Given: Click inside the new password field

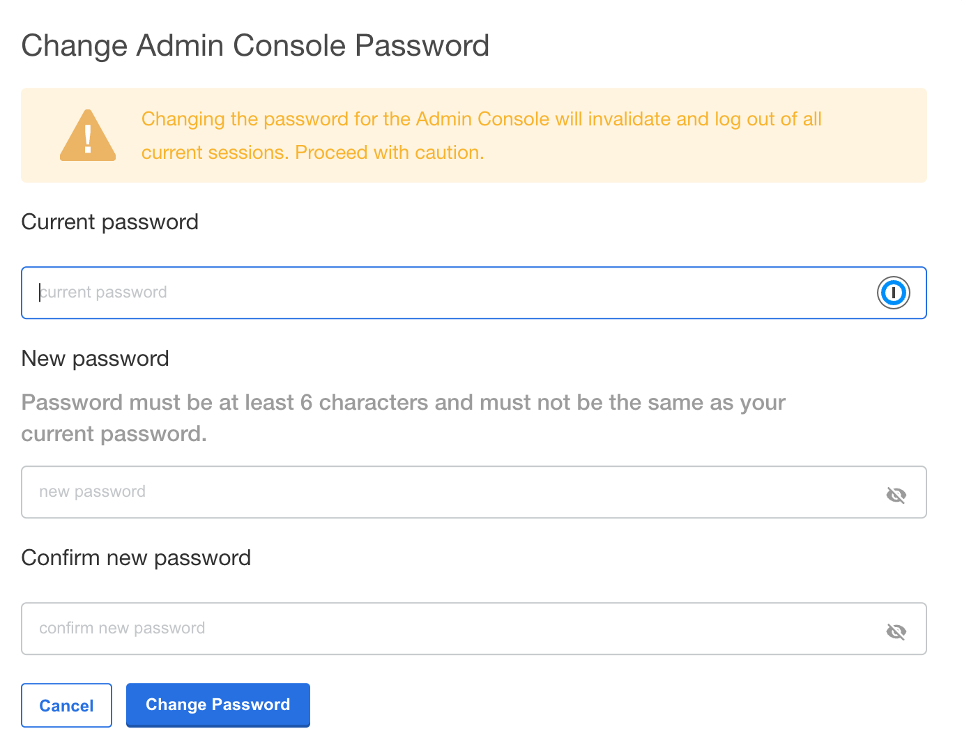Looking at the screenshot, I should point(418,492).
